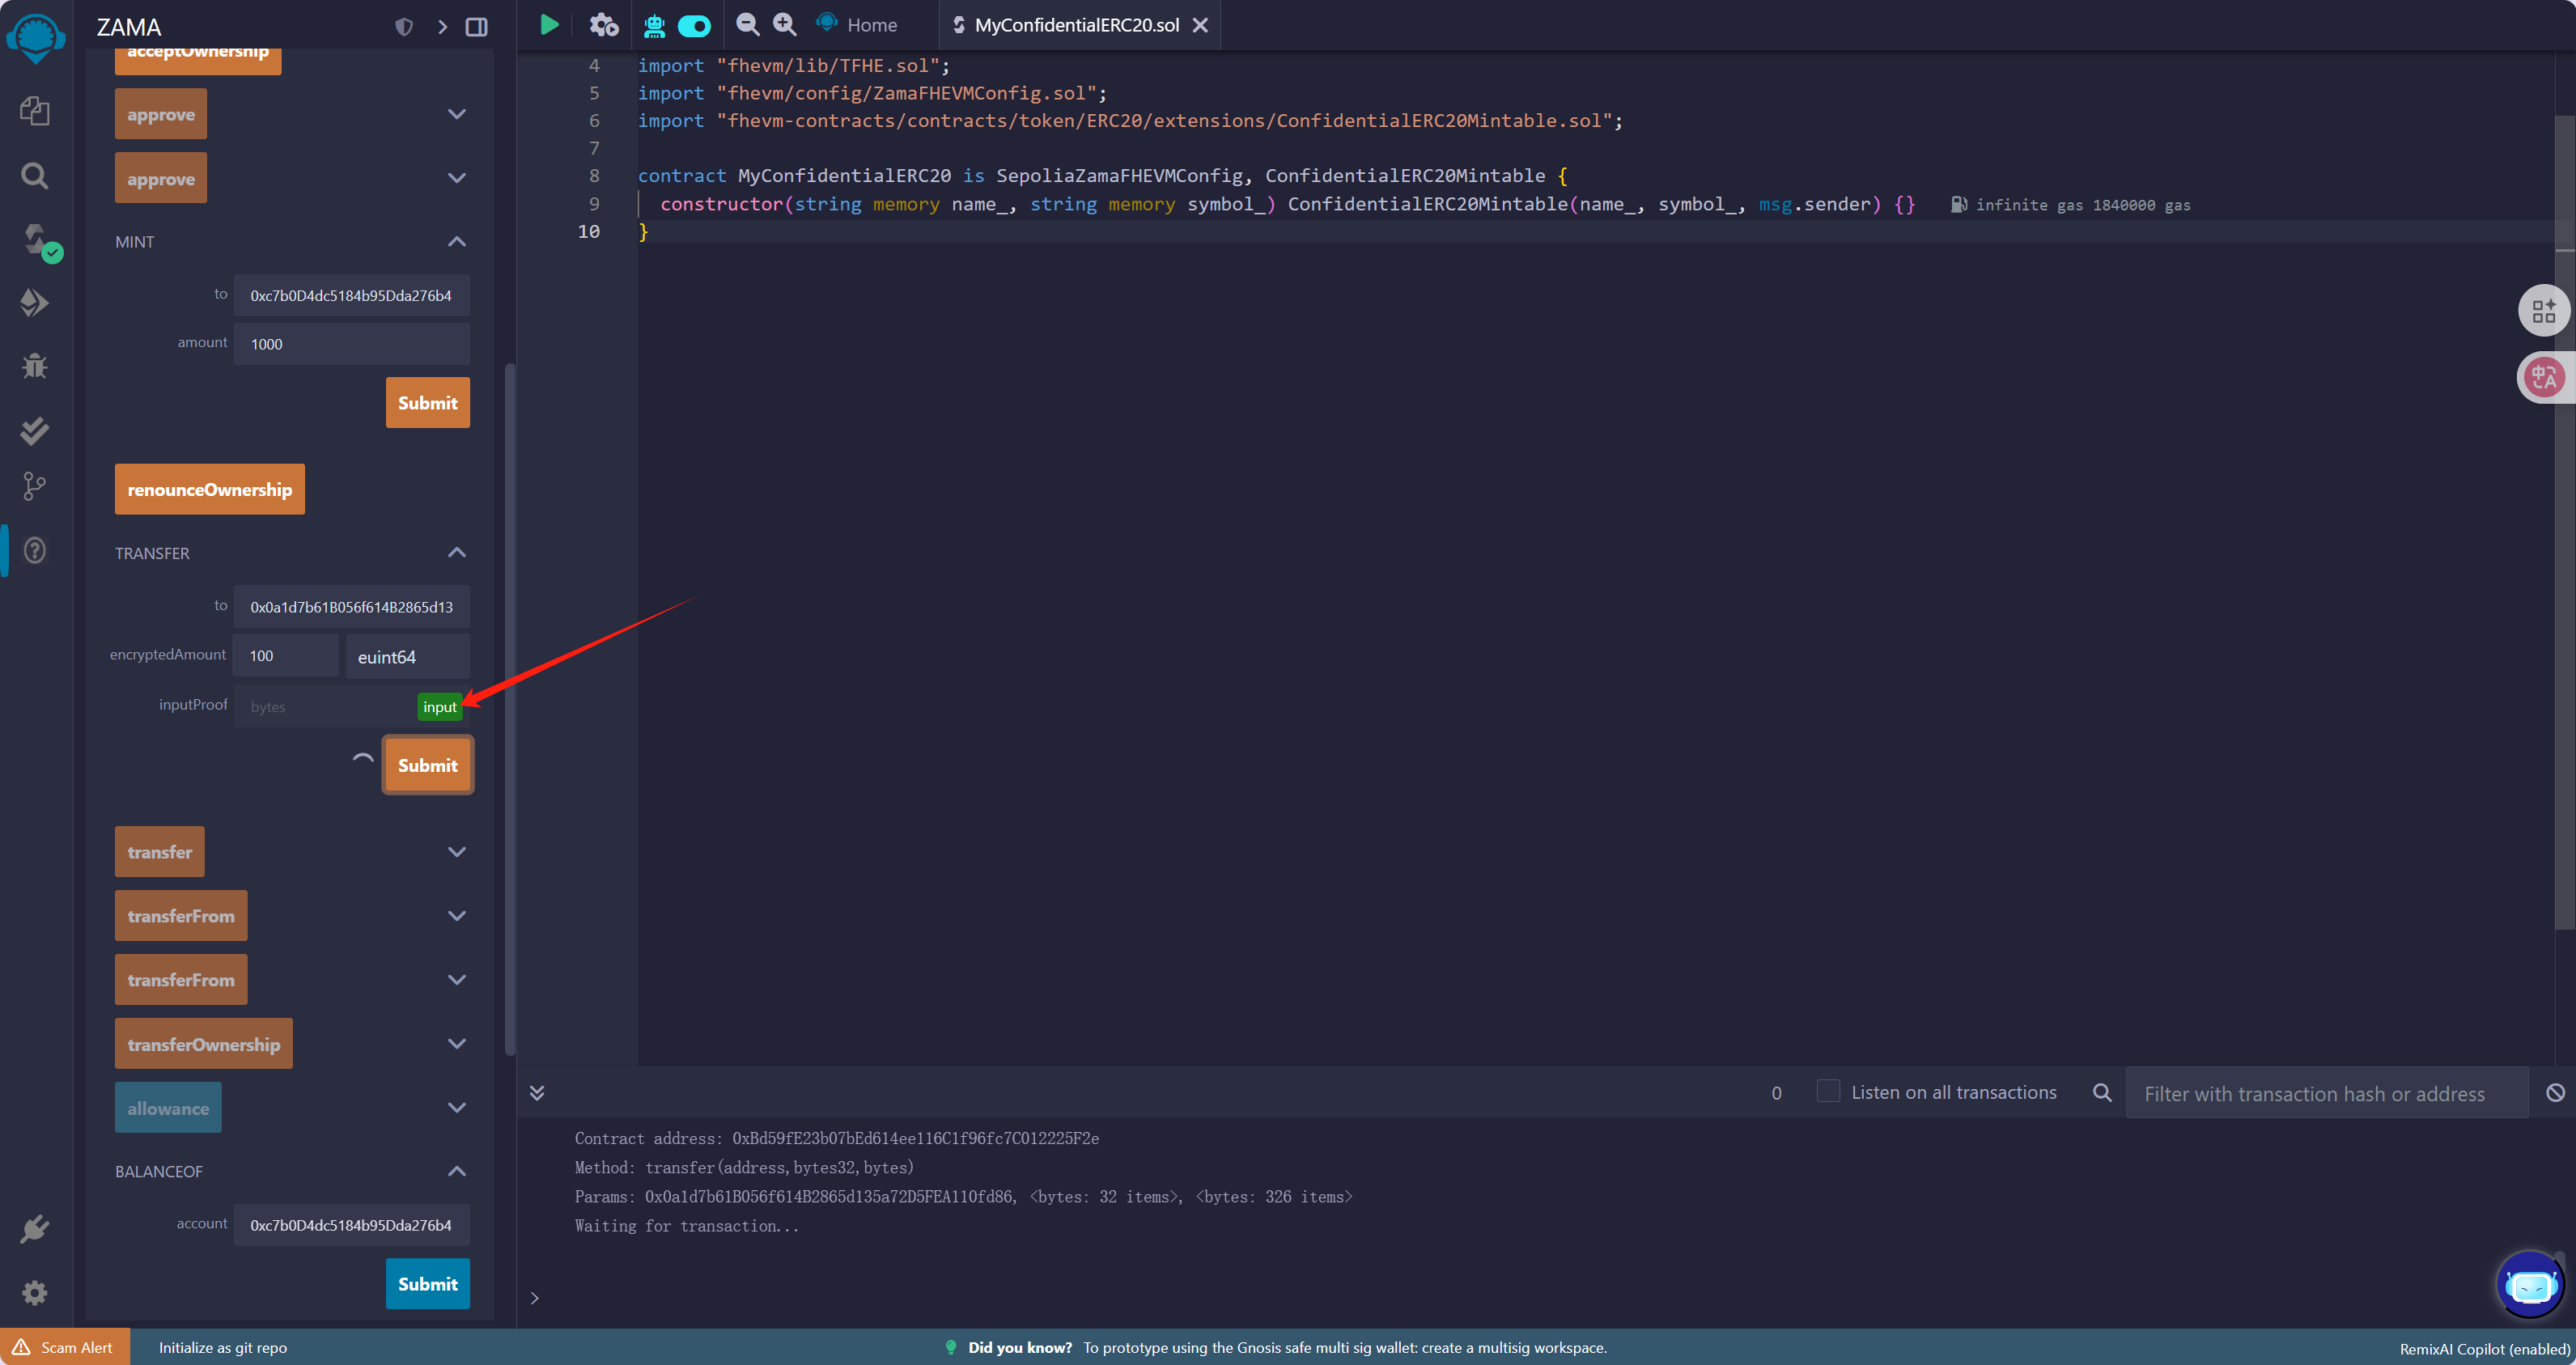Expand the second transferFrom function
The image size is (2576, 1365).
[457, 980]
